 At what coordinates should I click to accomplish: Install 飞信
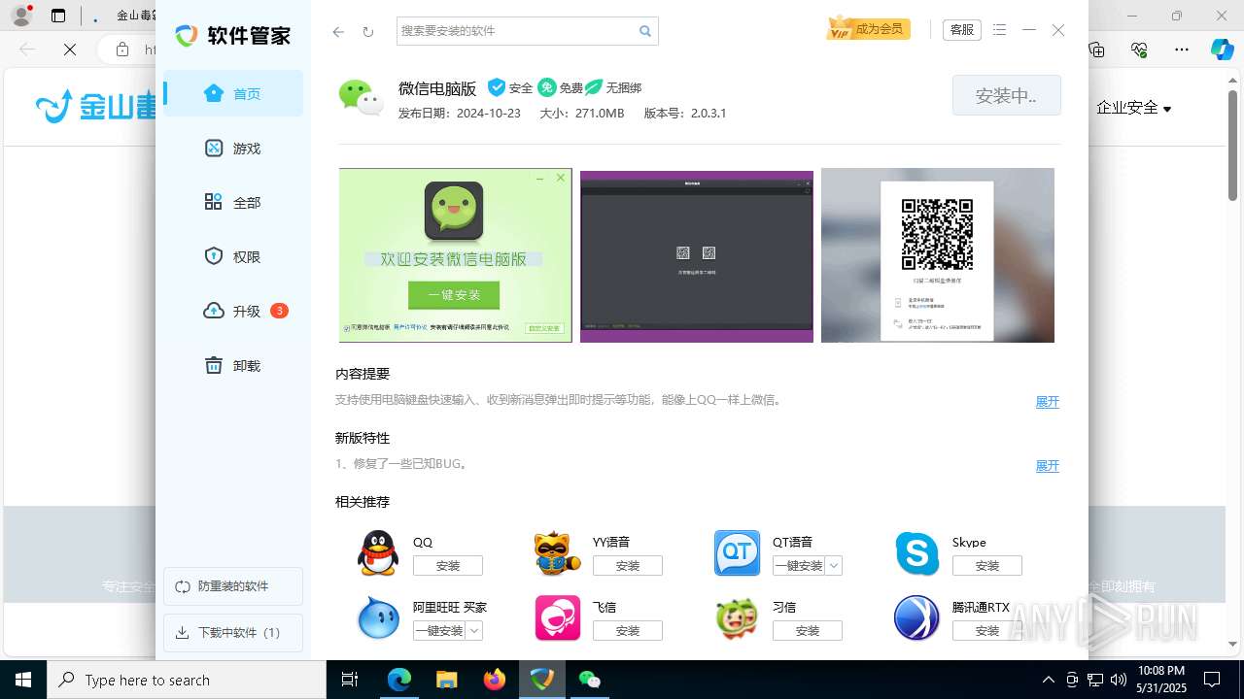628,631
